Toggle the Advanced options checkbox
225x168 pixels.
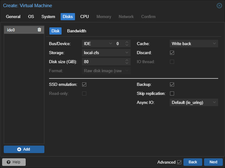[x=179, y=162]
